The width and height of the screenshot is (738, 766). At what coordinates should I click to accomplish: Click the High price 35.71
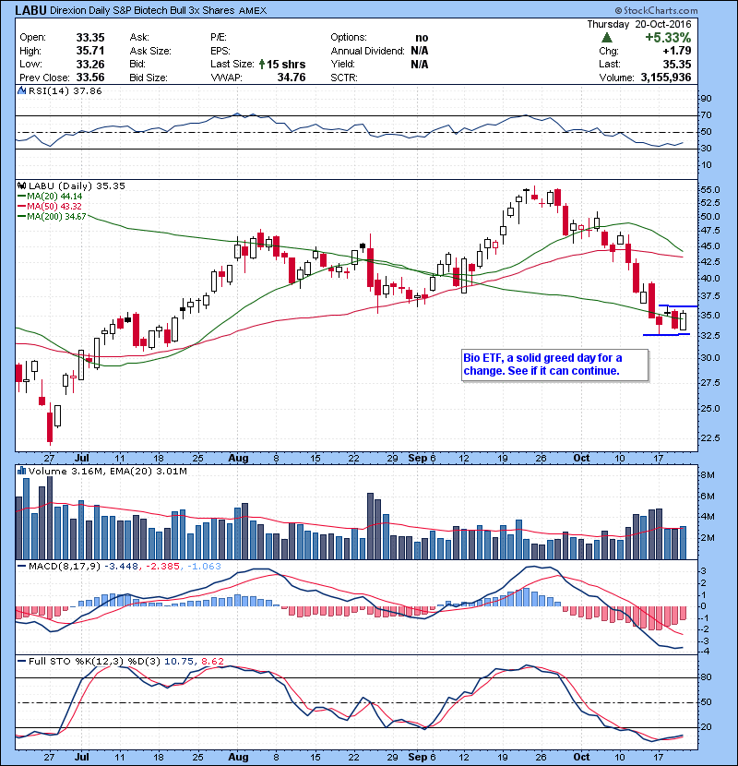(90, 51)
